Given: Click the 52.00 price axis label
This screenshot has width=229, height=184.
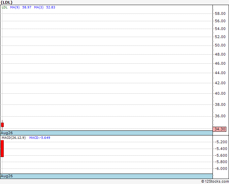Looking at the screenshot, I should pos(220,37).
